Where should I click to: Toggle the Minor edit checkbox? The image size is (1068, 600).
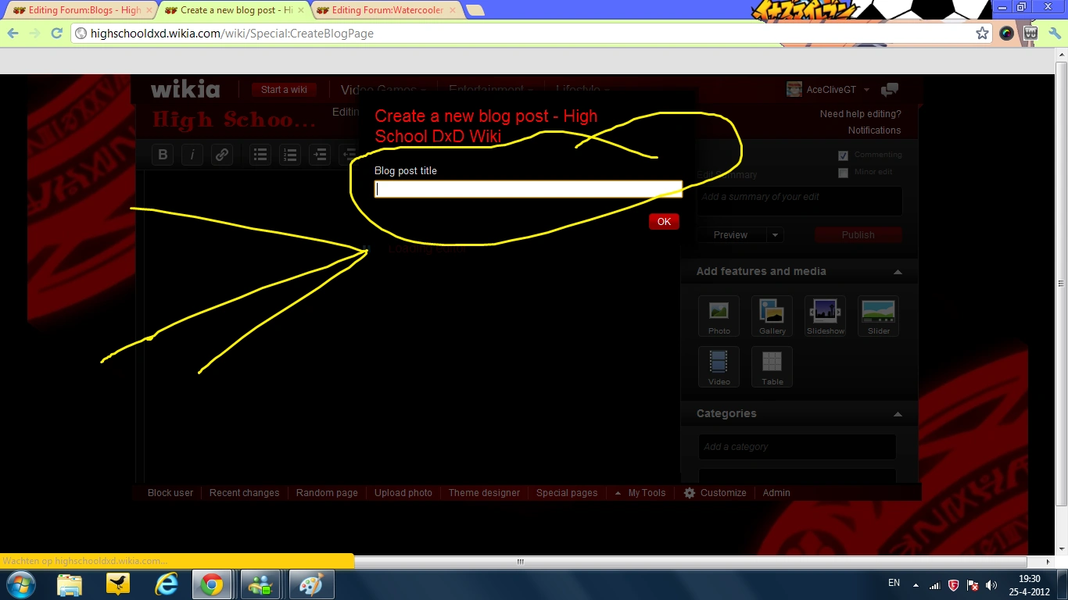(x=843, y=173)
